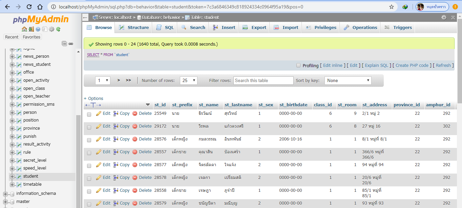This screenshot has height=208, width=462.
Task: Expand the + Options link
Action: tap(93, 98)
